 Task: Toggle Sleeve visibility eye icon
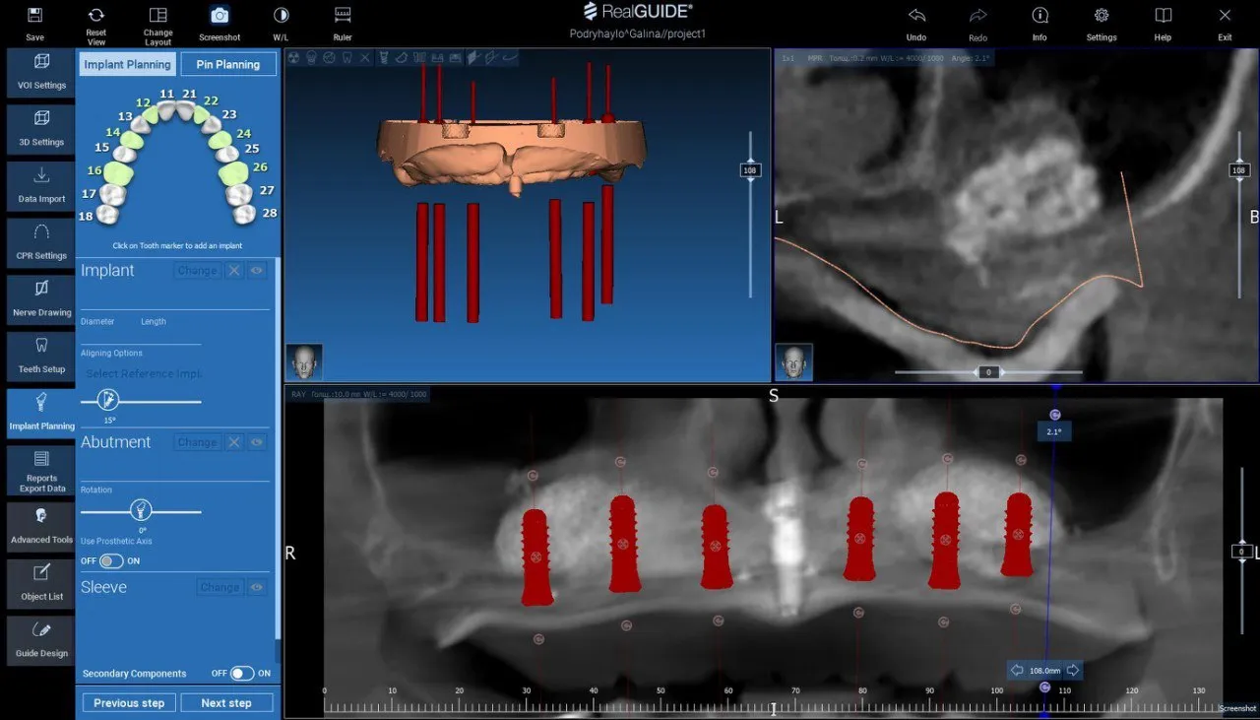coord(257,587)
